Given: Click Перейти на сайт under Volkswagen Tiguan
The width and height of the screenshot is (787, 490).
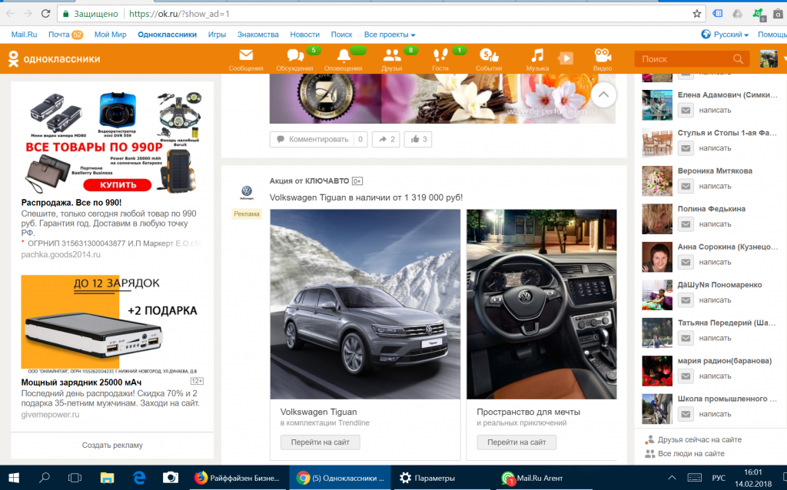Looking at the screenshot, I should click(320, 442).
